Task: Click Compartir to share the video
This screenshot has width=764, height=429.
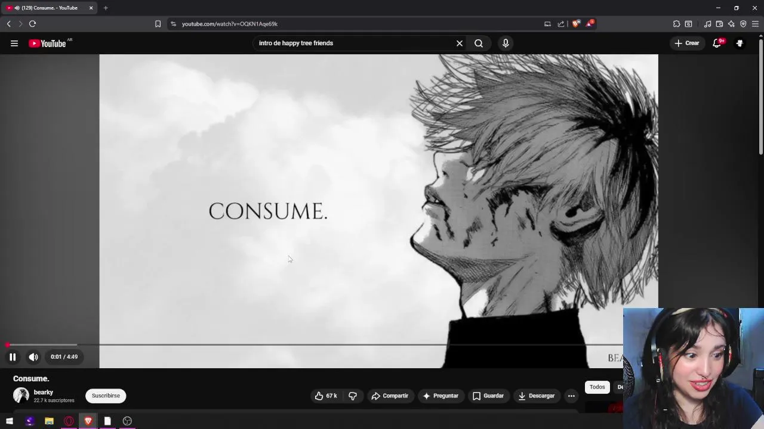Action: (390, 396)
